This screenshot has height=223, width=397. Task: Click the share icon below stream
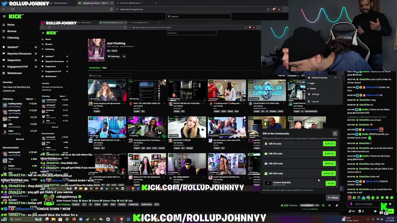click(x=329, y=205)
